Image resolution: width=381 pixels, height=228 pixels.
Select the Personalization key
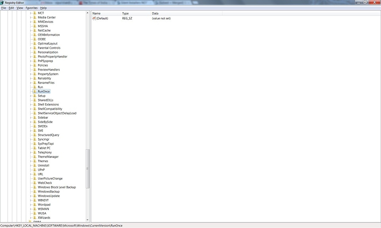[x=48, y=52]
